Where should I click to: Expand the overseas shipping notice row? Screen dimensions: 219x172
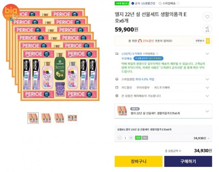tap(163, 96)
